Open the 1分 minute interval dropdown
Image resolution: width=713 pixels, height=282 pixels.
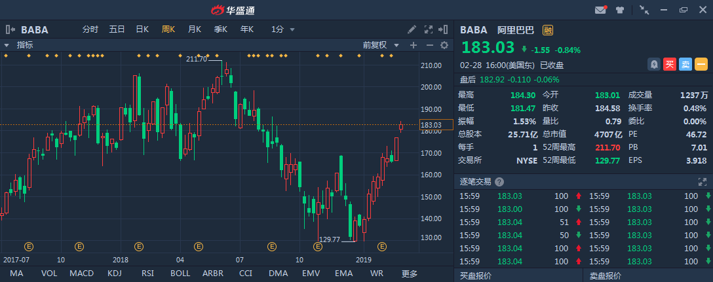283,29
